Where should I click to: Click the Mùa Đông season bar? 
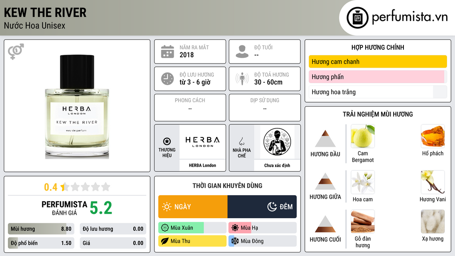(263, 241)
